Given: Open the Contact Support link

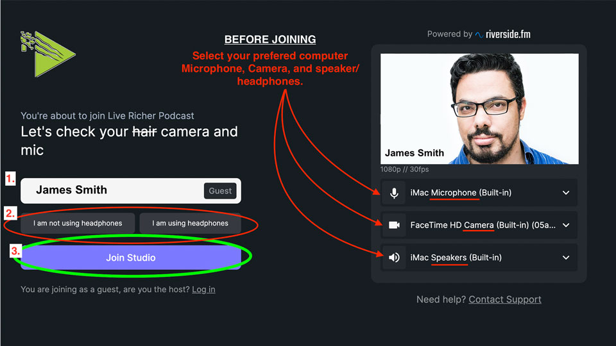Looking at the screenshot, I should click(505, 299).
